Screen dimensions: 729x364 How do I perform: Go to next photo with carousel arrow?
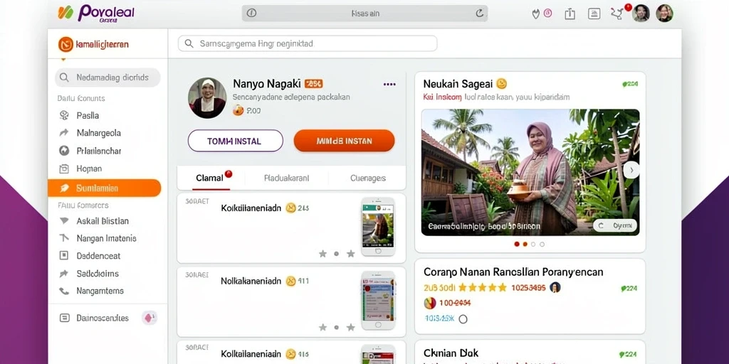pos(631,170)
